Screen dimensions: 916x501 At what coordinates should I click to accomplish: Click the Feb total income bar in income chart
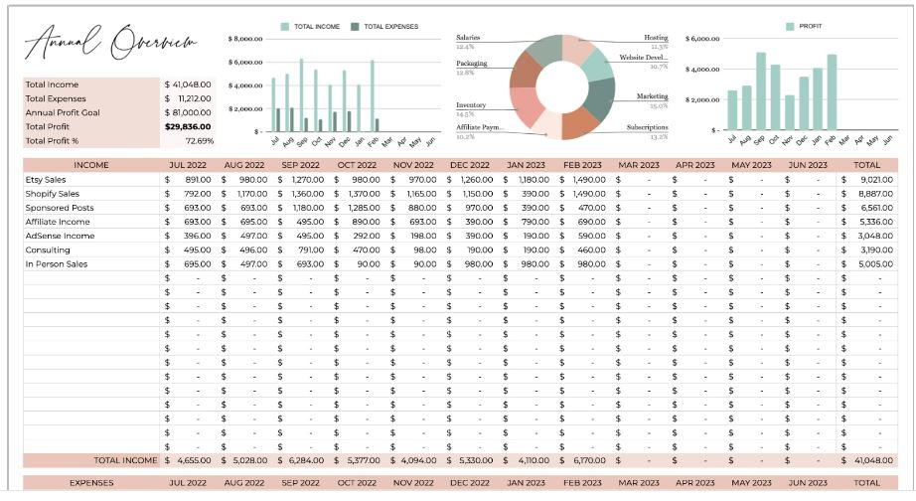[x=373, y=95]
